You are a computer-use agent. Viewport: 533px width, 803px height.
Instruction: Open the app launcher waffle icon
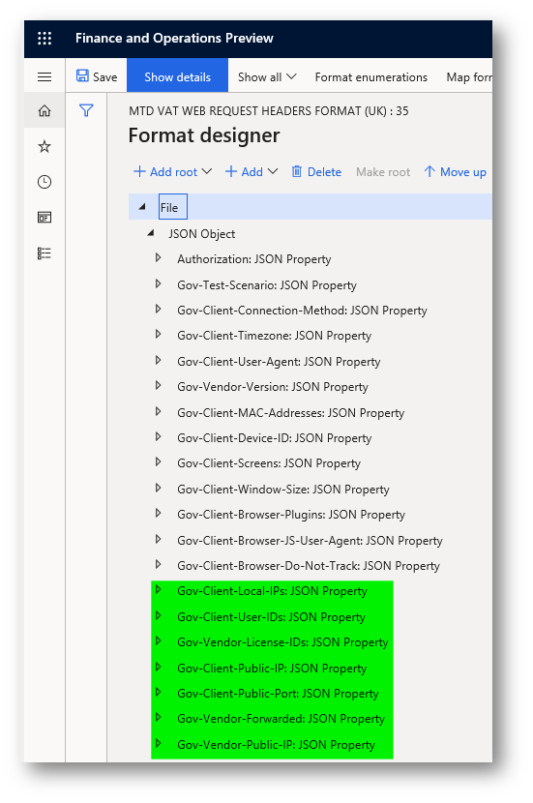44,39
